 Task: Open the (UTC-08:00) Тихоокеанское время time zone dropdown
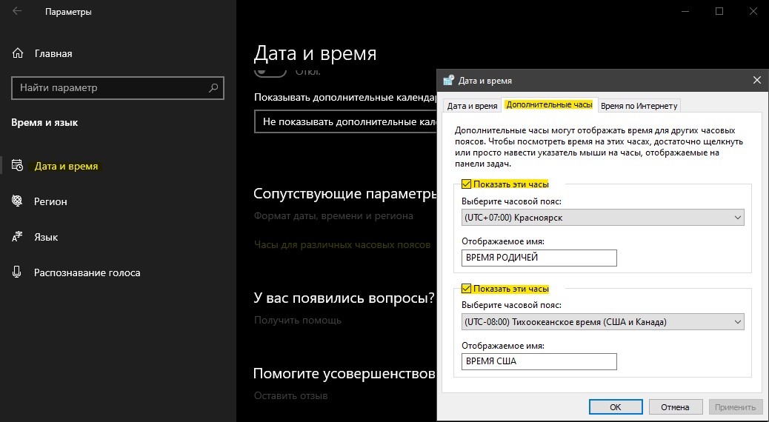[603, 322]
